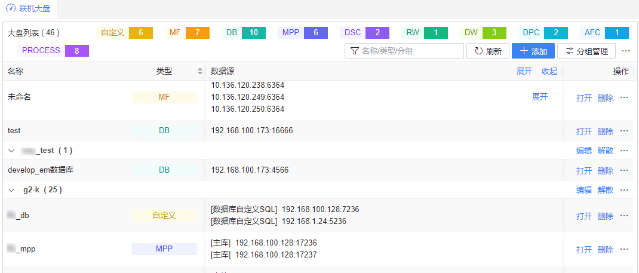Dissolve the _test group via 解散
The width and height of the screenshot is (639, 273).
tap(605, 151)
